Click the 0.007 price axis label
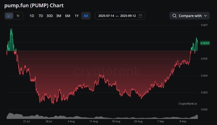The height and width of the screenshot is (125, 217). pos(204,25)
